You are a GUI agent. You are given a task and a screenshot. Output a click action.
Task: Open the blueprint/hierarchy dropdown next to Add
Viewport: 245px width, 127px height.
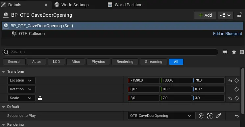tap(226, 15)
